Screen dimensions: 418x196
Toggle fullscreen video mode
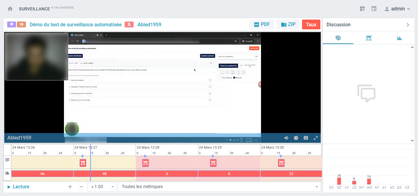pos(315,138)
